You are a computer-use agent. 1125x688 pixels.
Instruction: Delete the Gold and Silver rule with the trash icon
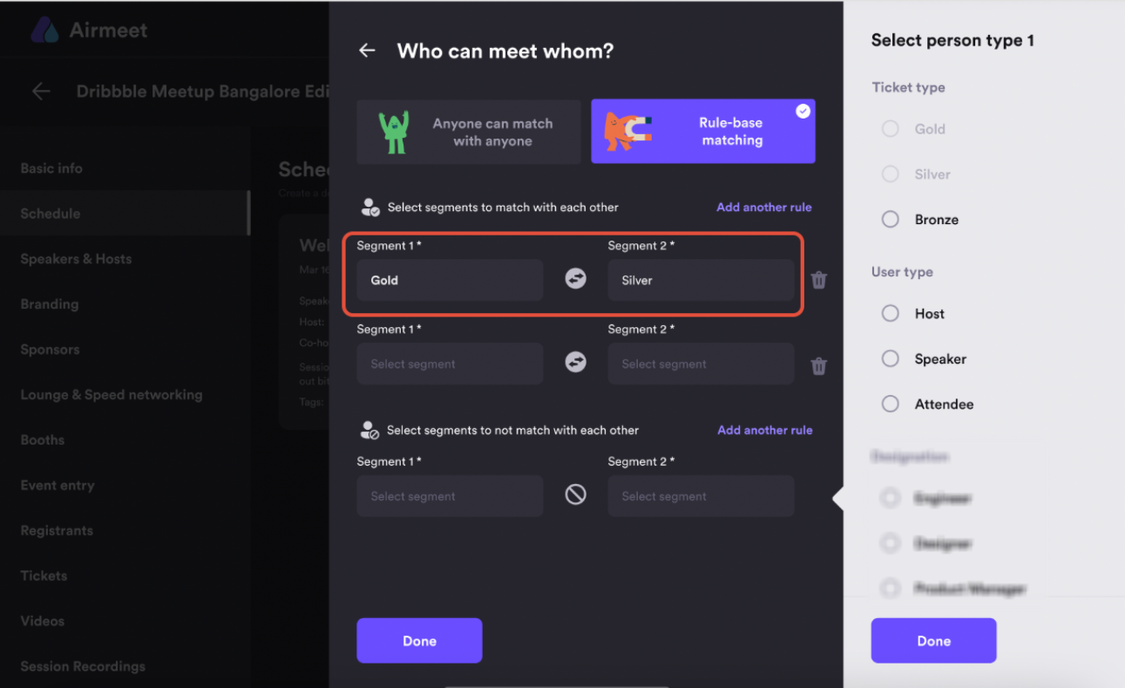(819, 280)
